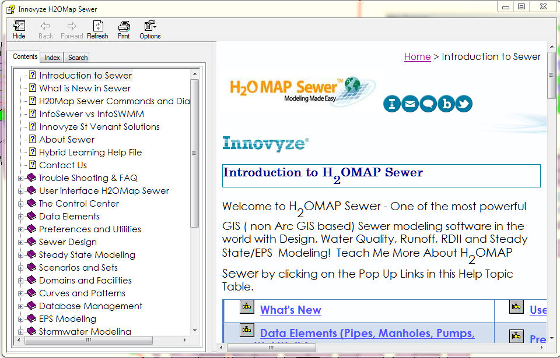Viewport: 560px width, 358px height.
Task: Click the book icon for Curves and Patterns
Action: tap(32, 293)
